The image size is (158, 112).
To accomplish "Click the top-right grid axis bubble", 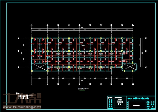I will (133, 25).
